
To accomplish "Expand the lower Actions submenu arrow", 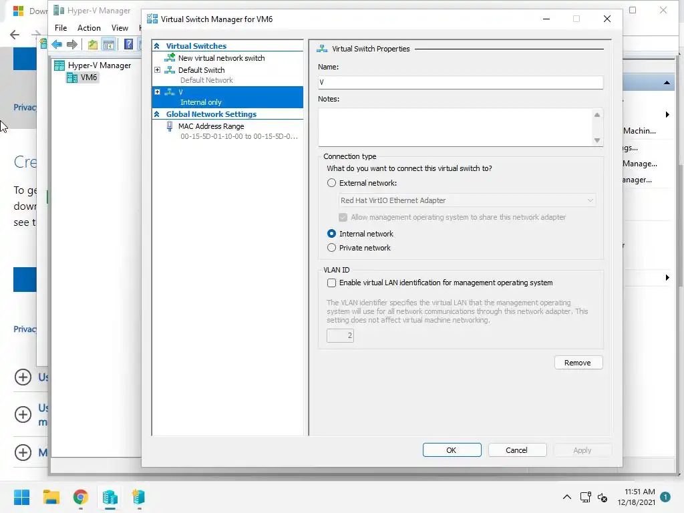I will click(667, 277).
